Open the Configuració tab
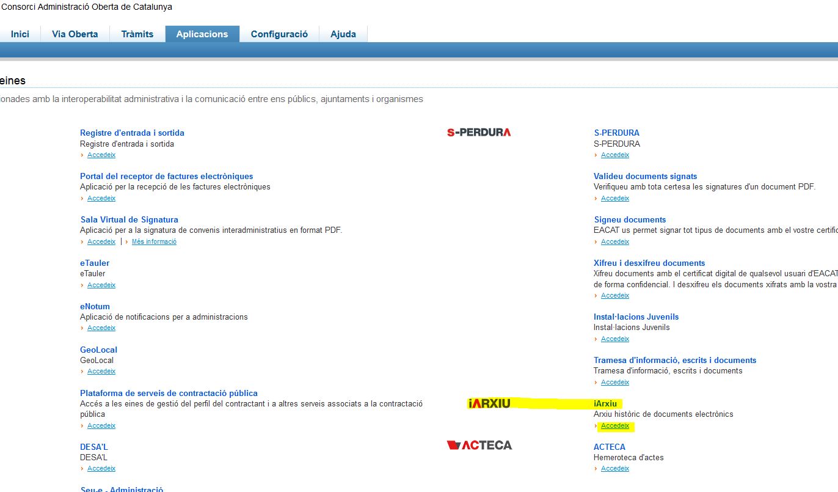 (279, 34)
